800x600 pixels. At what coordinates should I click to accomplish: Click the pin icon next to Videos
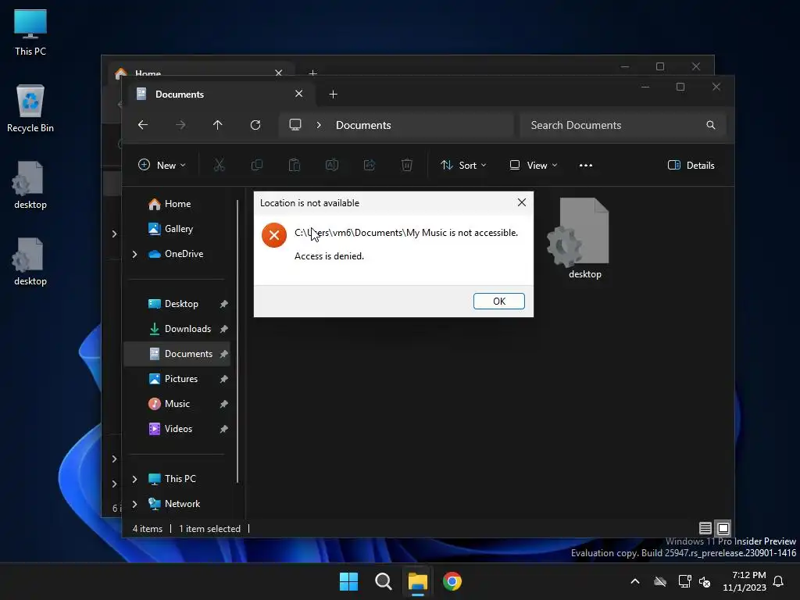point(223,429)
